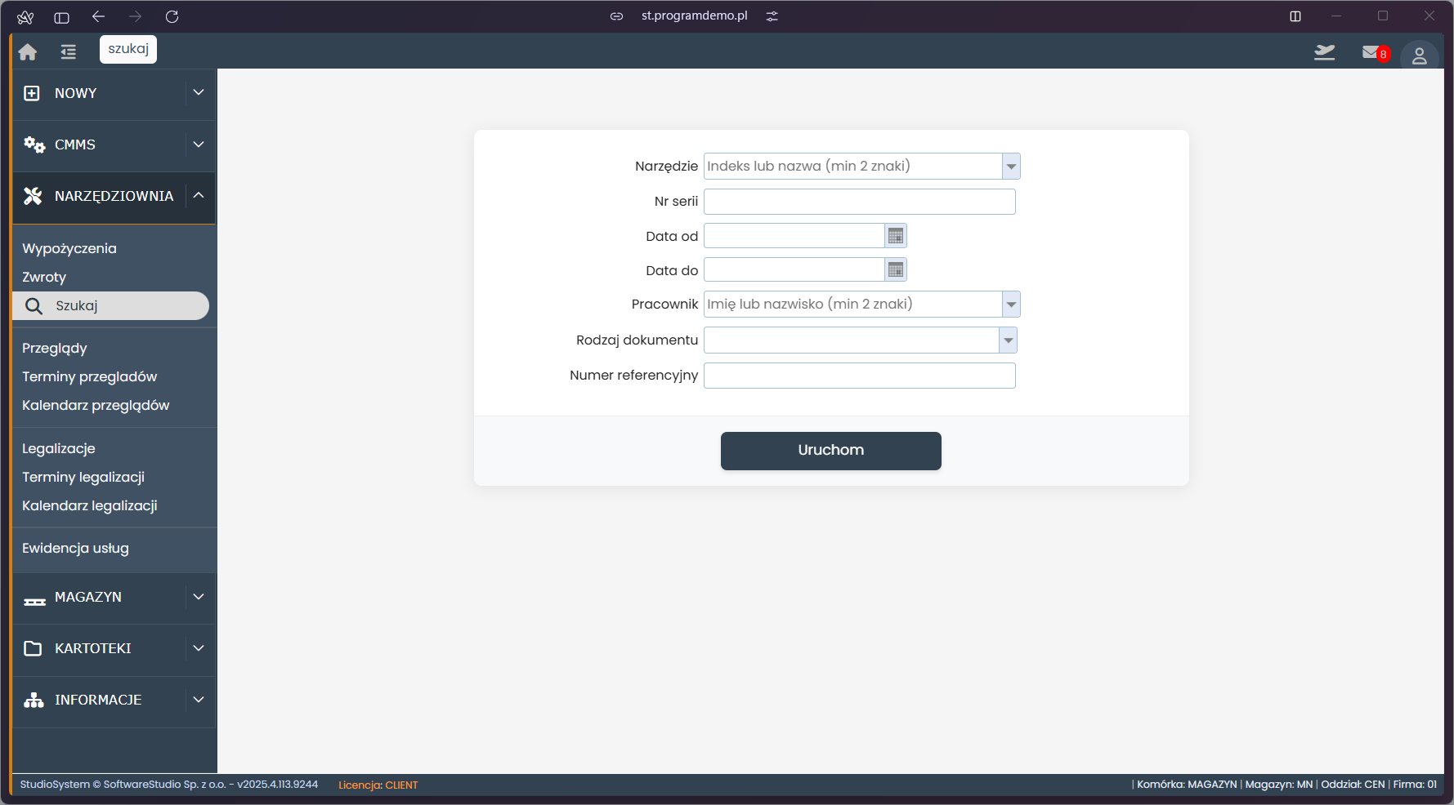Expand the Pracownik dropdown arrow

[x=1011, y=305]
